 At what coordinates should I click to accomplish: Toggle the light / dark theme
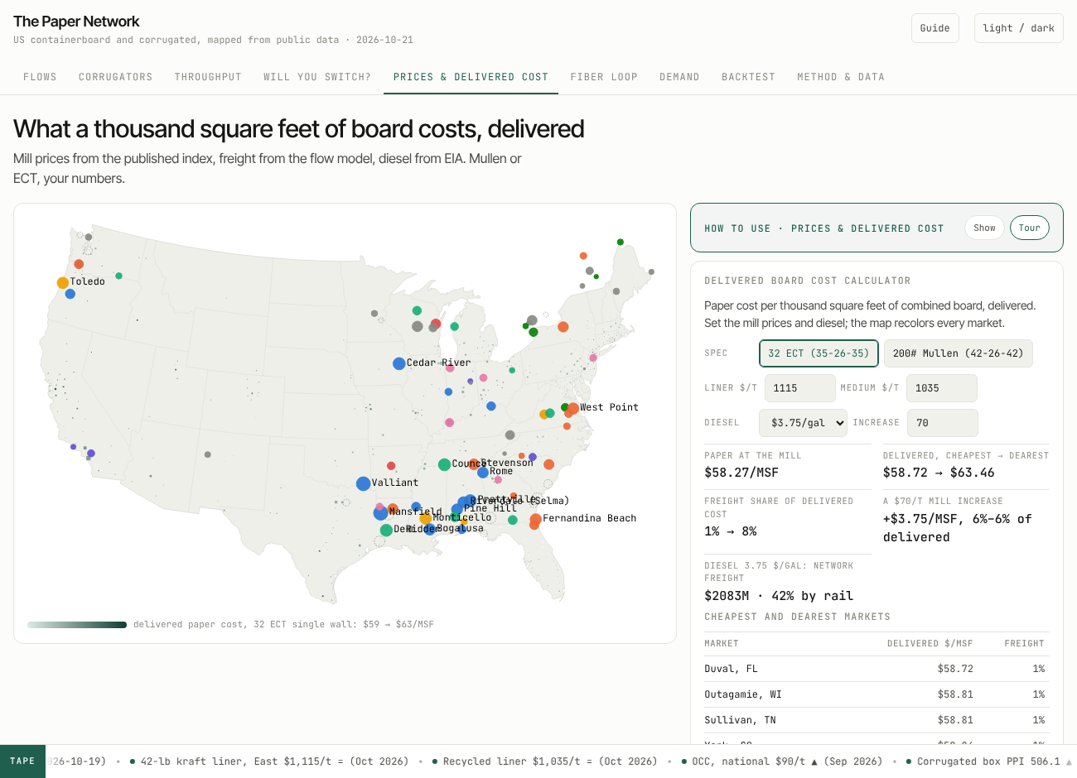coord(1018,28)
